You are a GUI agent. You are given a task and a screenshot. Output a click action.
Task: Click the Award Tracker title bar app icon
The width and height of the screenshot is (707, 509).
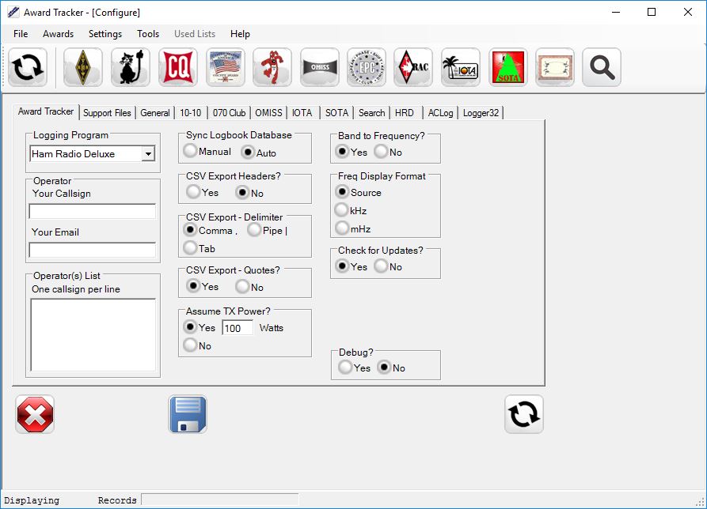click(13, 12)
